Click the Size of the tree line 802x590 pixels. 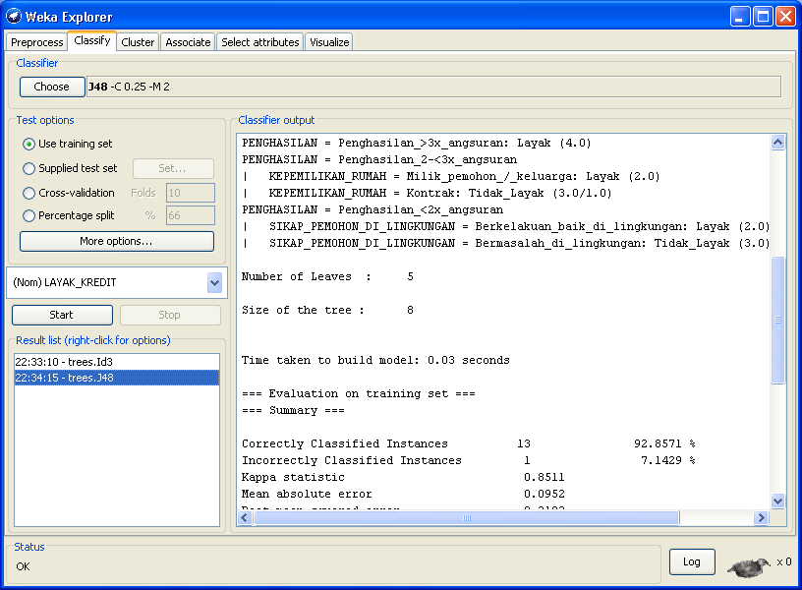click(327, 310)
